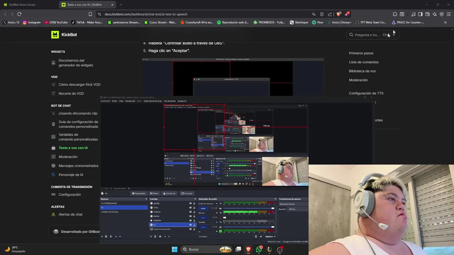Reload the page with the browser refresh icon

[x=19, y=14]
